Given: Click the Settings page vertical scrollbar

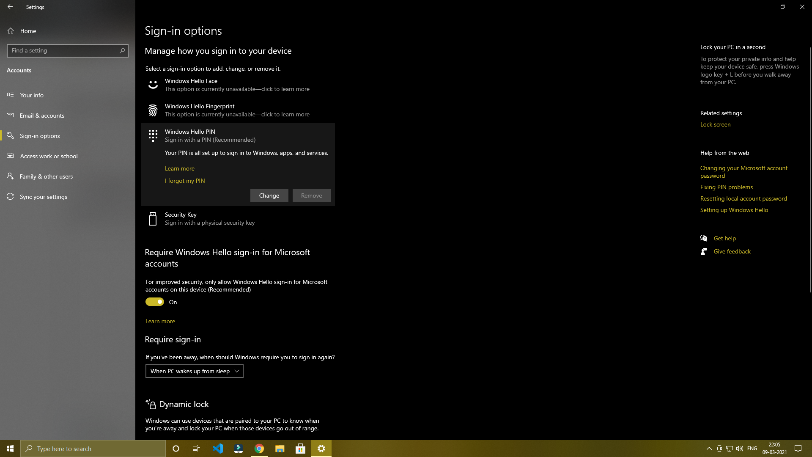Looking at the screenshot, I should (x=810, y=169).
